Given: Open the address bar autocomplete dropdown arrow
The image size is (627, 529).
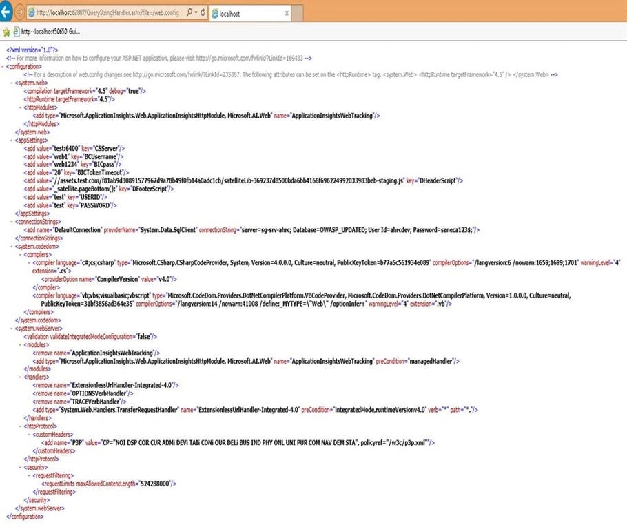Looking at the screenshot, I should pos(196,12).
